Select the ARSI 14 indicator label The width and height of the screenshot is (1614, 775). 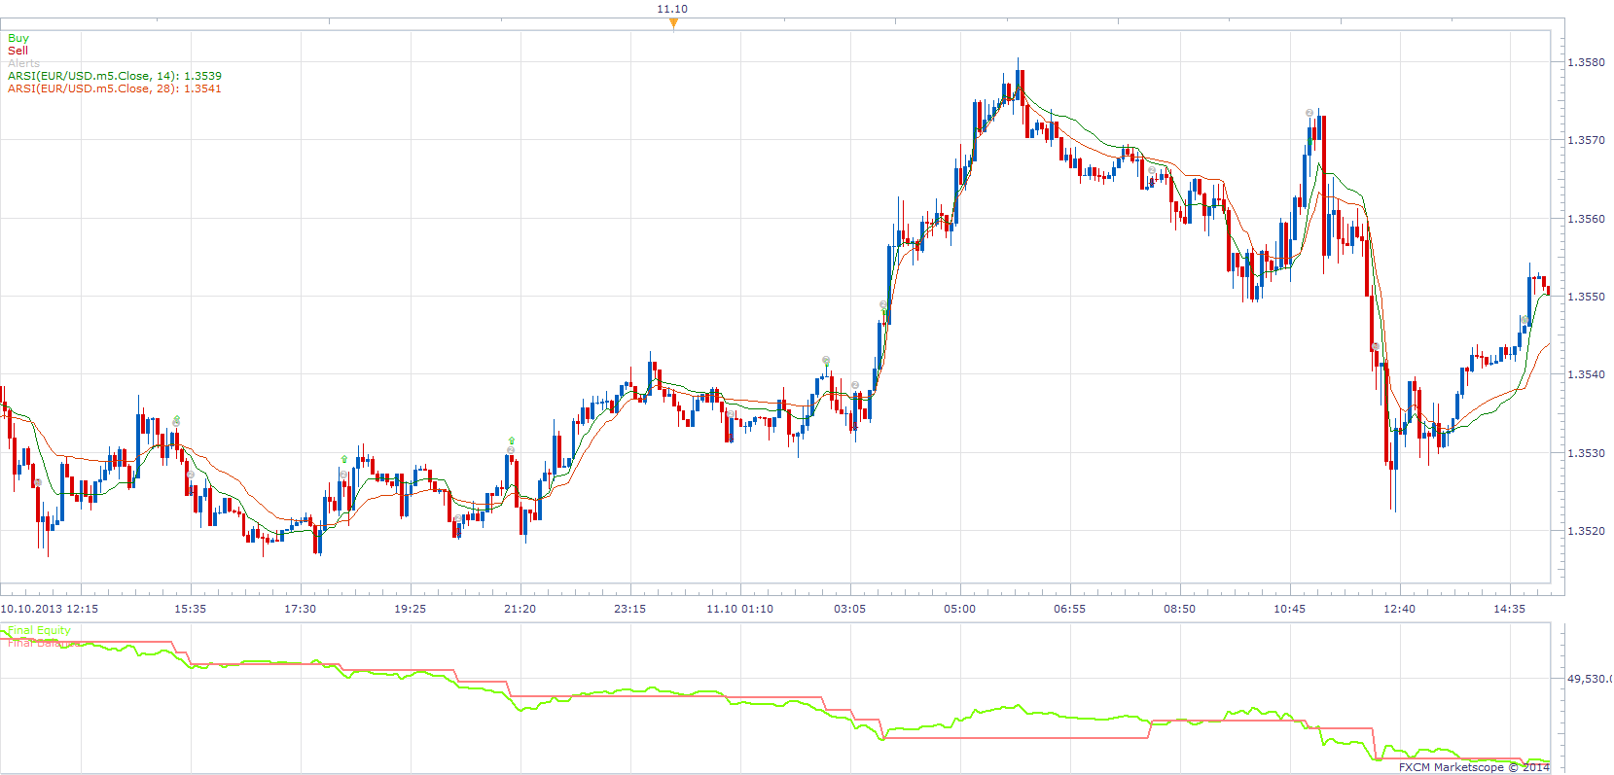(115, 76)
